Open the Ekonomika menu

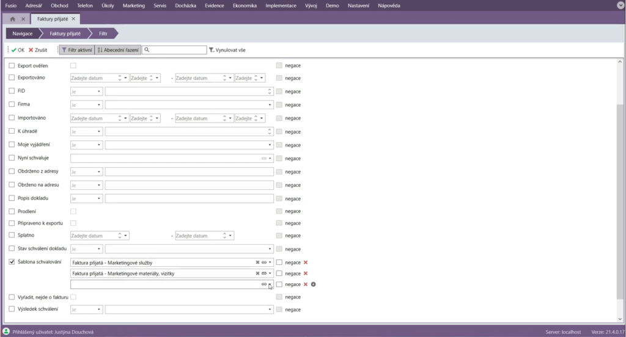tap(245, 5)
